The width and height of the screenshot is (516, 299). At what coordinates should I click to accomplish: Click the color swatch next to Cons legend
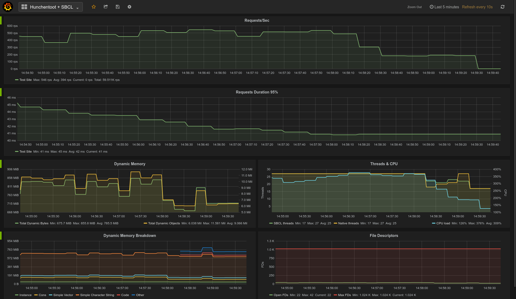click(36, 295)
